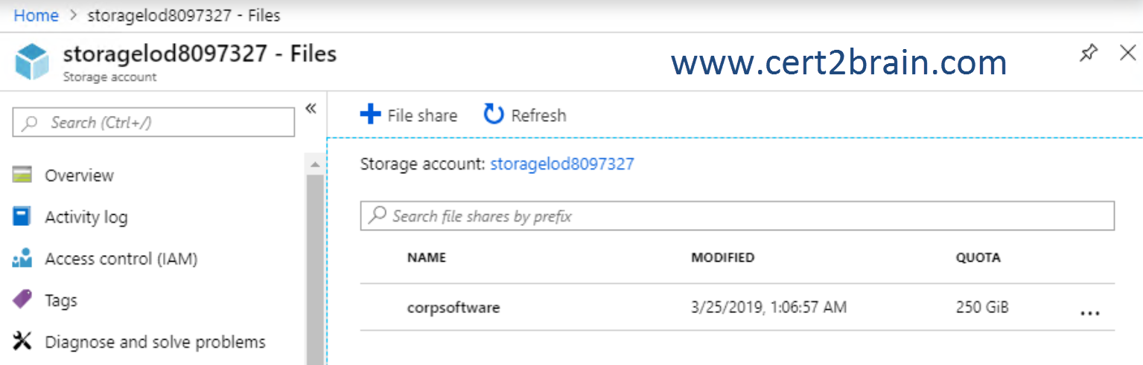Pin this blade with the pin icon

(x=1089, y=54)
